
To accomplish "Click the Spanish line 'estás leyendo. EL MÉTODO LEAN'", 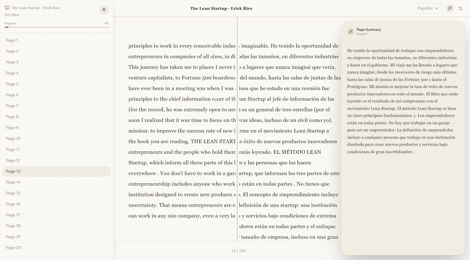I will click(280, 152).
